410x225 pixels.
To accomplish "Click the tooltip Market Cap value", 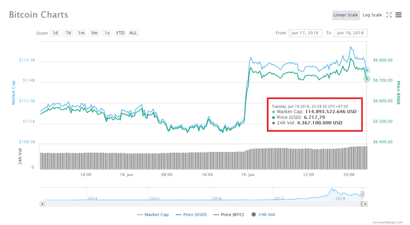I will [331, 111].
